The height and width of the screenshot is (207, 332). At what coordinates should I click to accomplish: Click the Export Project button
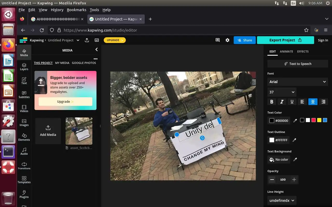coord(285,40)
